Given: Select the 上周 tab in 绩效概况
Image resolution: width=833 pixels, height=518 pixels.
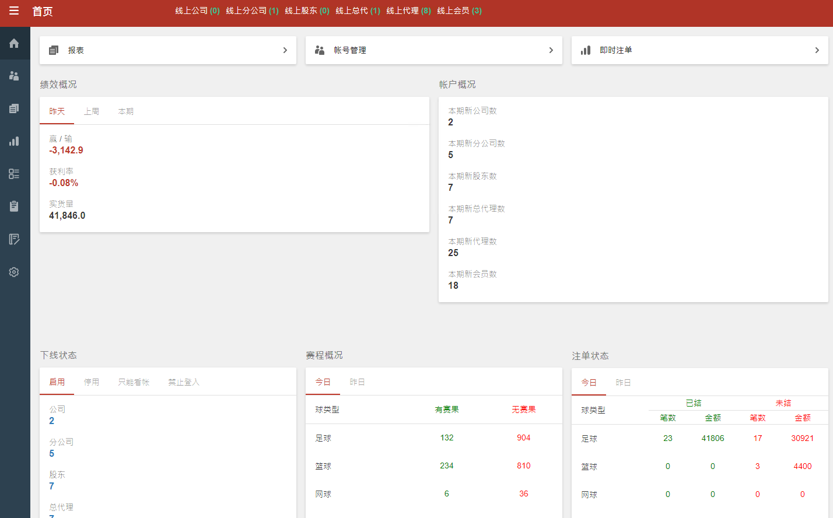Looking at the screenshot, I should tap(92, 111).
